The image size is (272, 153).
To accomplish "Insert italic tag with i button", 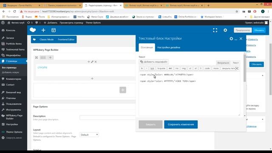I will pos(147,68).
